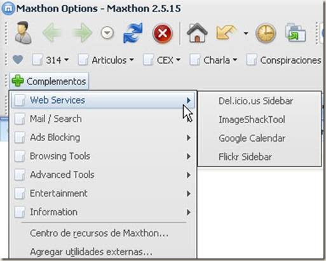Go forward with green right arrow

pos(82,33)
